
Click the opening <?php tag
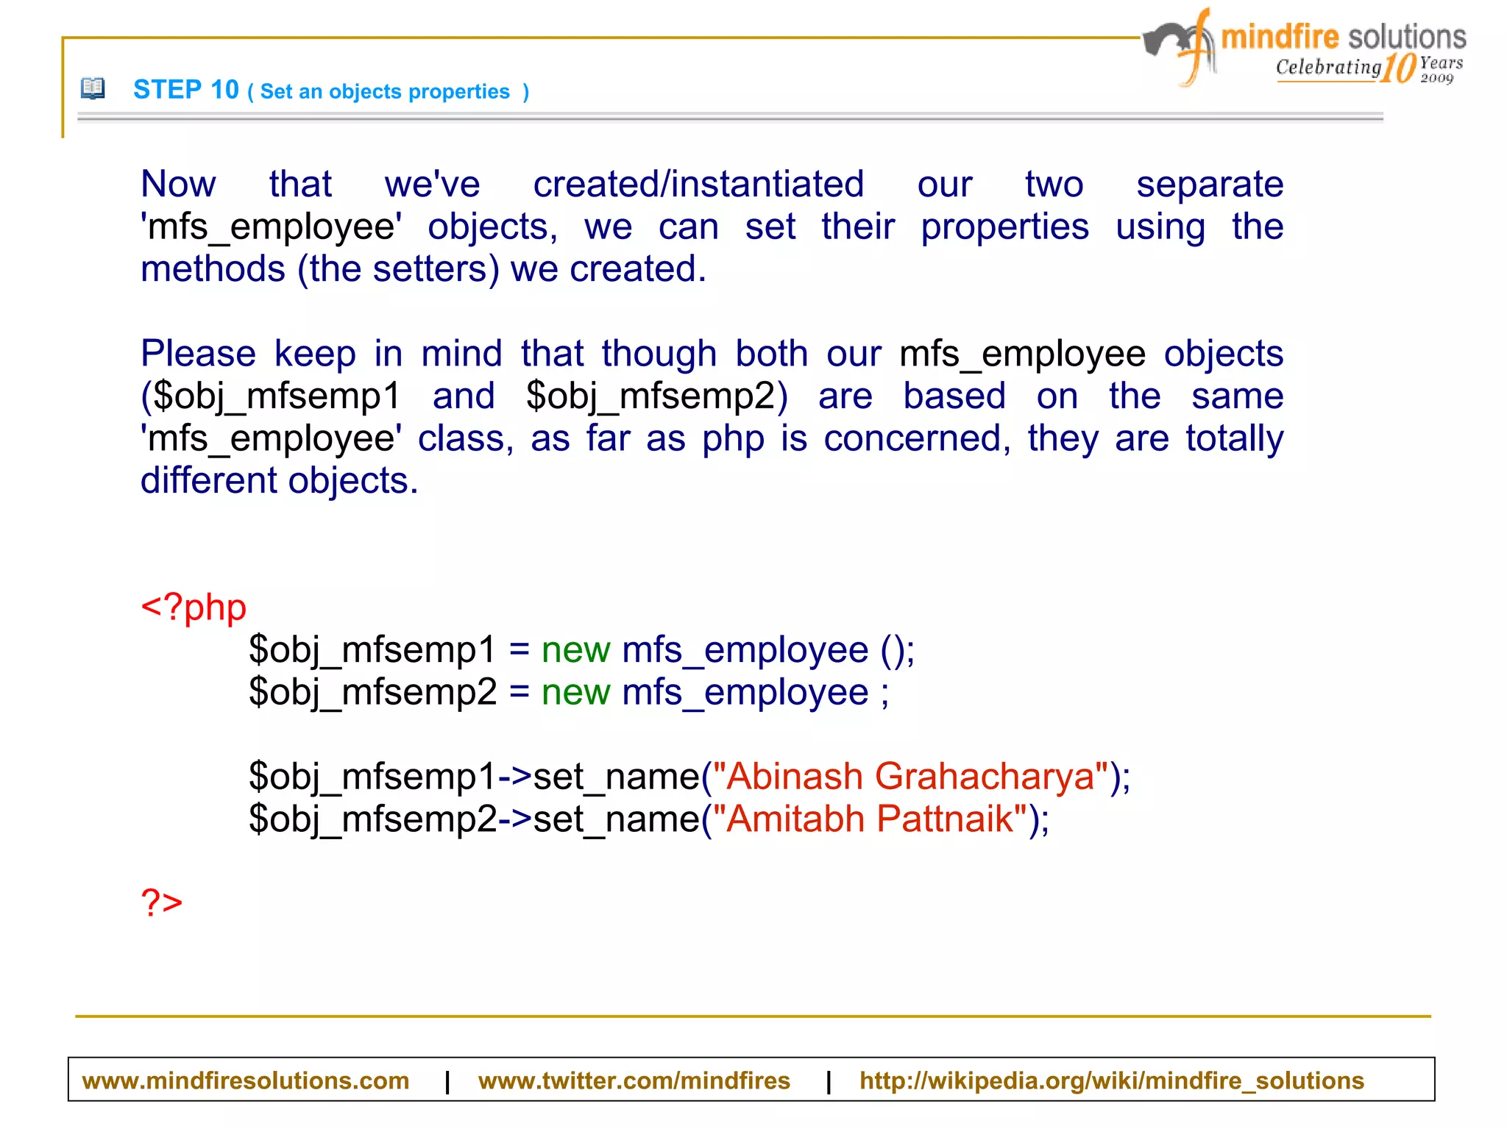[194, 608]
